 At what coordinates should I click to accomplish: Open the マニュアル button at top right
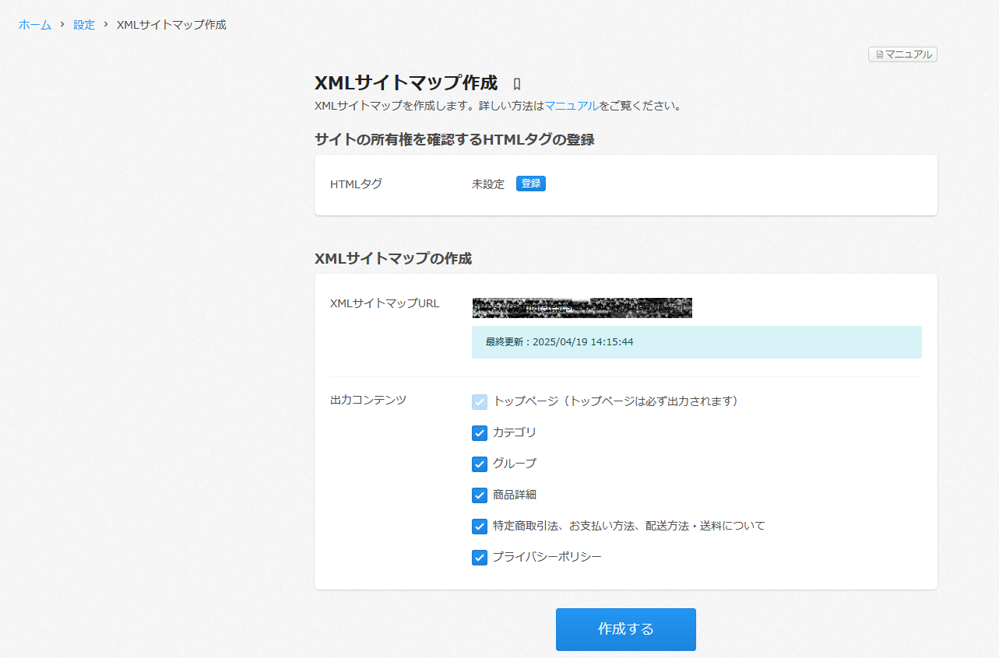click(x=902, y=54)
